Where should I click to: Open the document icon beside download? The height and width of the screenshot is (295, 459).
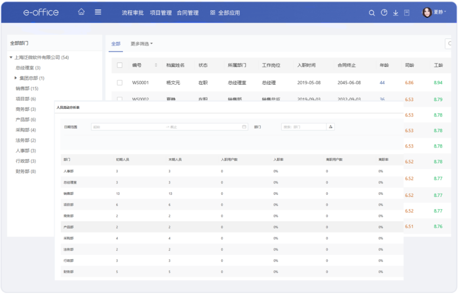click(407, 13)
